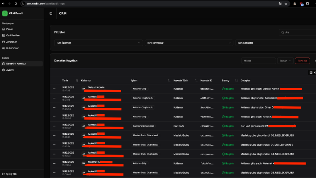Open the Zaman dropdown
This screenshot has width=316, height=178.
pos(285,61)
